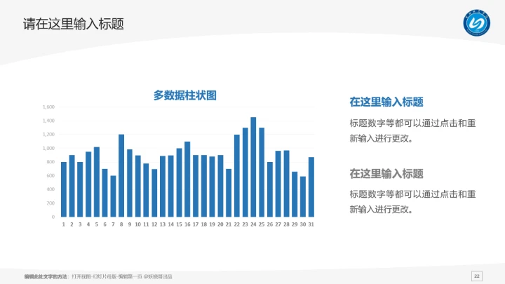Click x-axis label 31

pyautogui.click(x=311, y=224)
